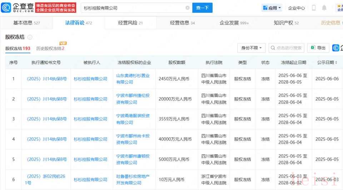Open the 经营风险 tab

130,23
